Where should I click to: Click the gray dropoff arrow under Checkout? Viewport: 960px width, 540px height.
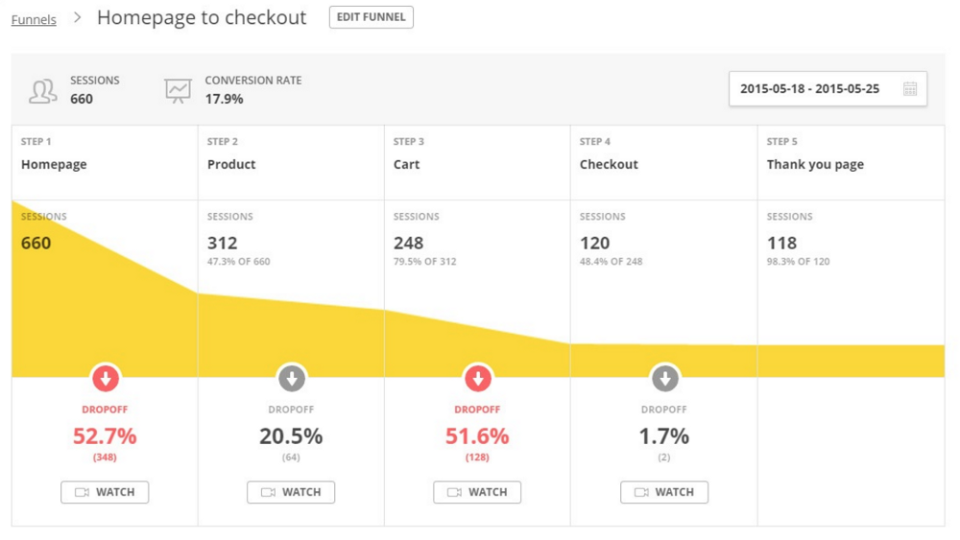click(664, 378)
